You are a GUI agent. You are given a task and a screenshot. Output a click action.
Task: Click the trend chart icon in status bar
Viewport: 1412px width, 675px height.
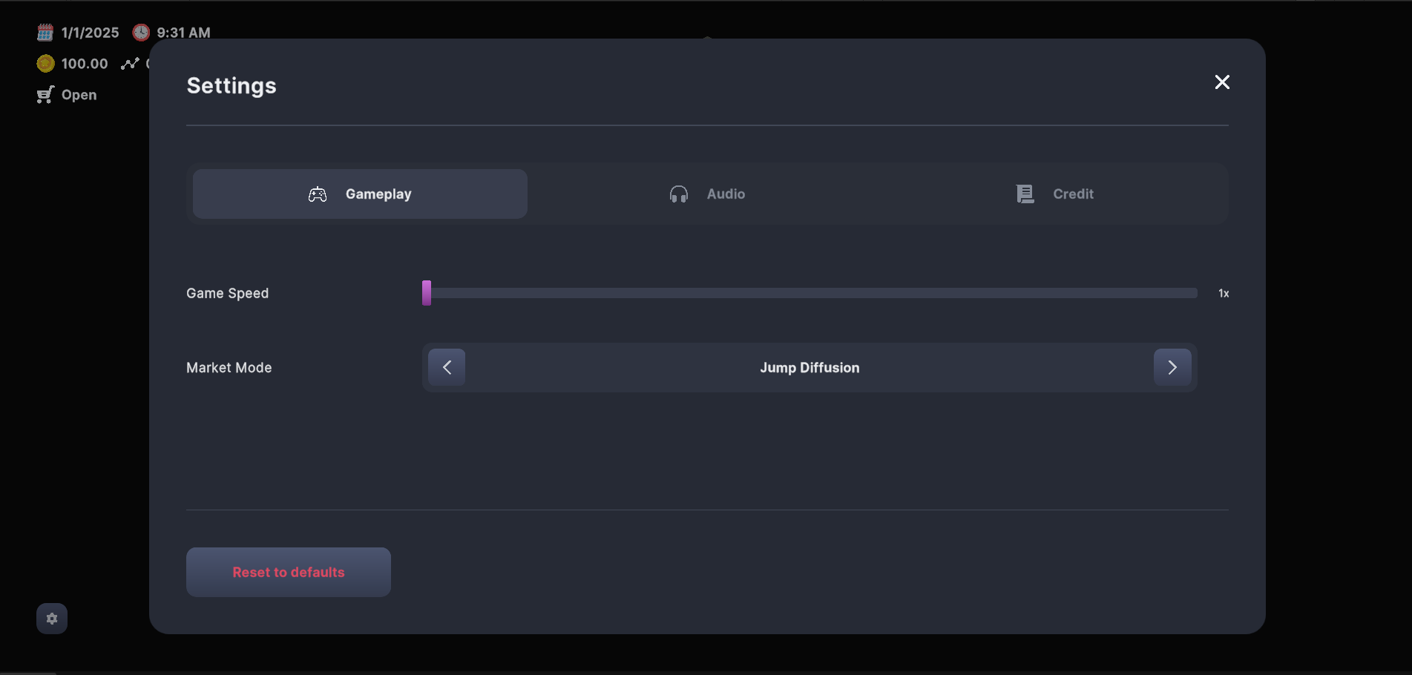[130, 64]
